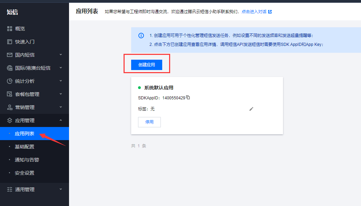Click the 短信 title in sidebar
This screenshot has height=206, width=361.
click(12, 12)
